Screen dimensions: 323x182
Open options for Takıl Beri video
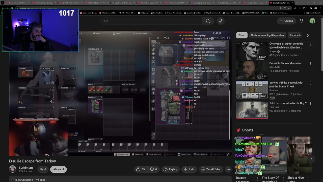[x=311, y=103]
